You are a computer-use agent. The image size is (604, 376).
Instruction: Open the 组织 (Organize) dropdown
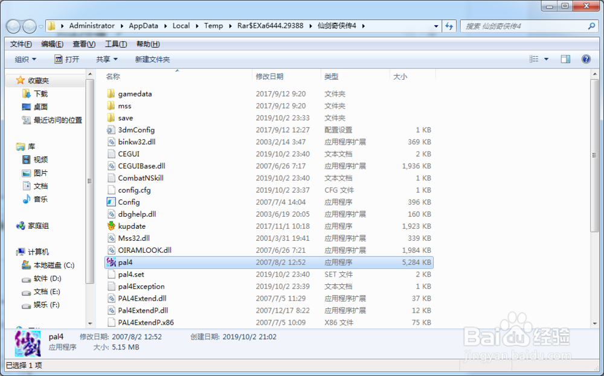point(25,59)
